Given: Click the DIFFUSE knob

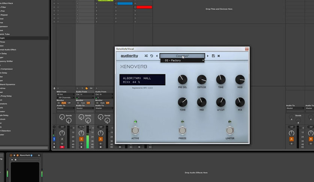Looking at the screenshot, I should pos(202,80).
